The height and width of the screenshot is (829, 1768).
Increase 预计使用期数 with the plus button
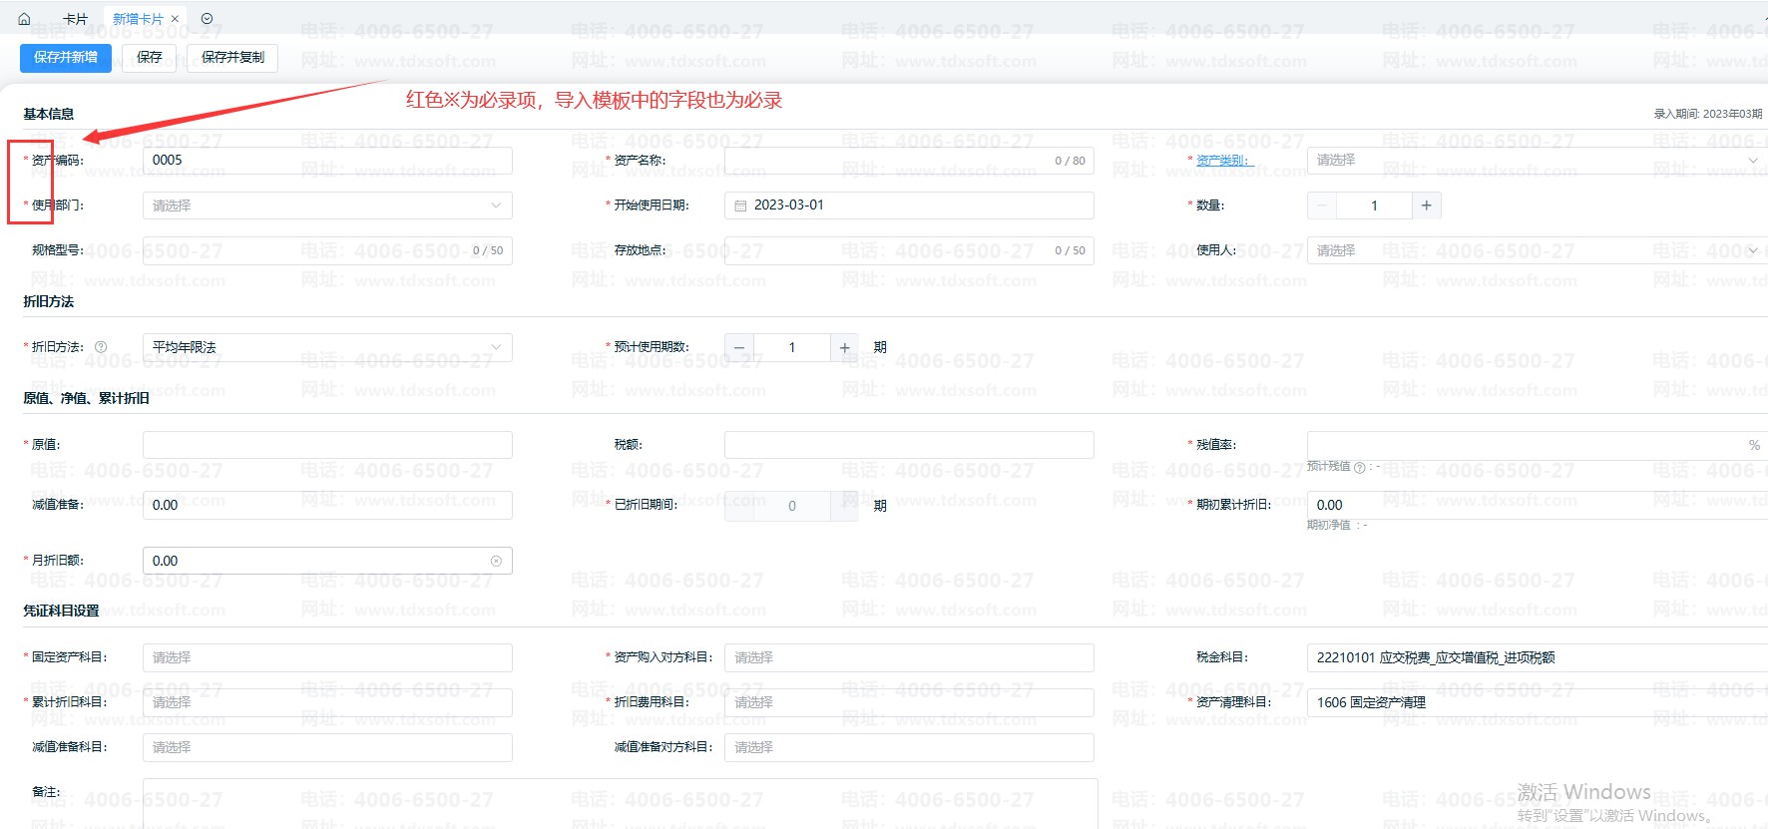click(x=844, y=347)
